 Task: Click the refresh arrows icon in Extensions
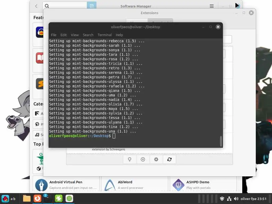point(169,159)
